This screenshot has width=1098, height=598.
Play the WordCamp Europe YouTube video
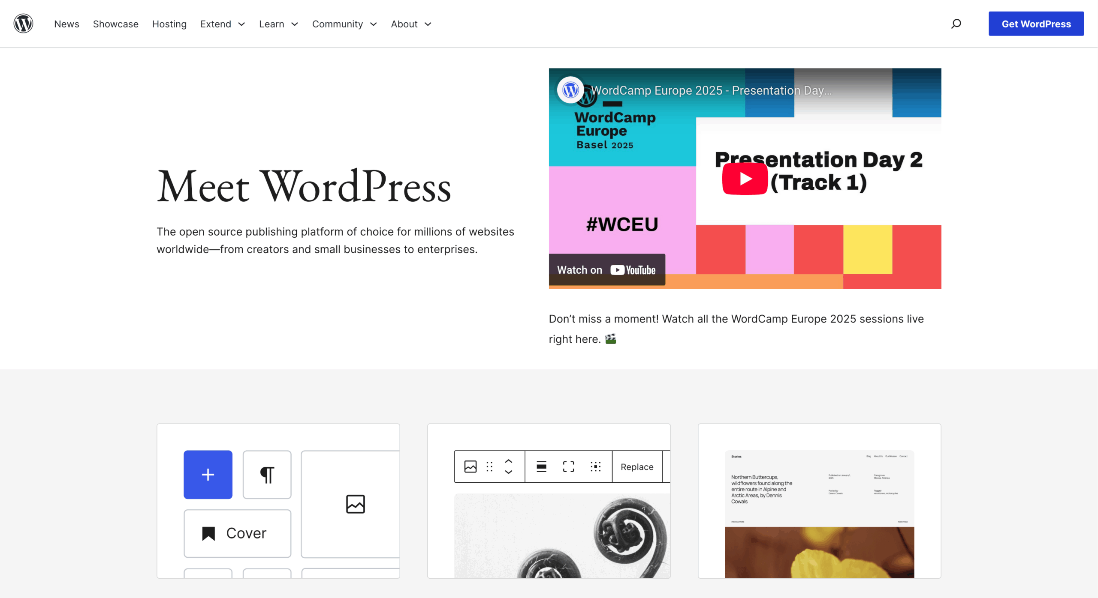pyautogui.click(x=745, y=179)
